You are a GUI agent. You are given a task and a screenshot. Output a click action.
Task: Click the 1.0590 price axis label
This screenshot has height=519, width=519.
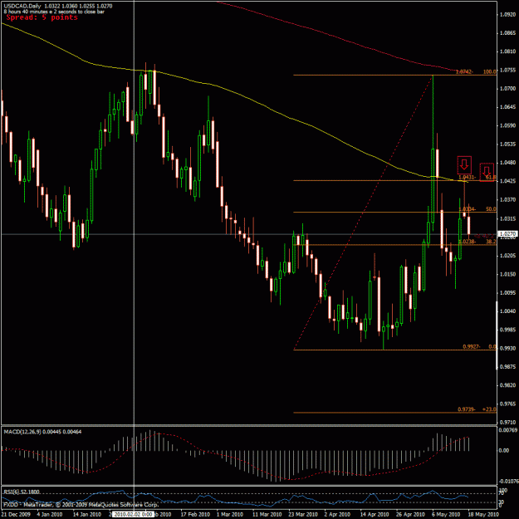pyautogui.click(x=508, y=125)
